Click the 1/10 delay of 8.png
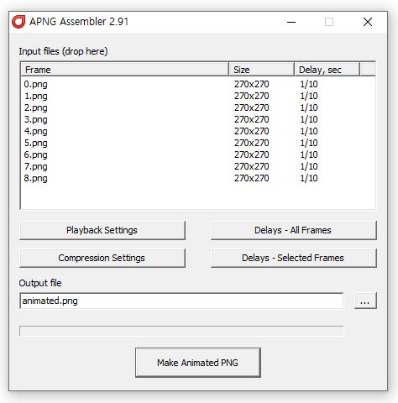This screenshot has height=403, width=398. (309, 178)
